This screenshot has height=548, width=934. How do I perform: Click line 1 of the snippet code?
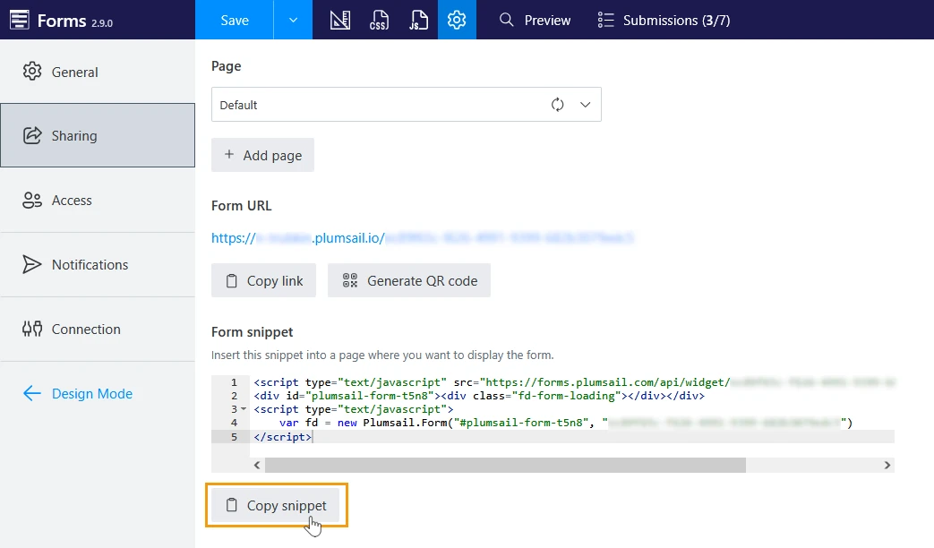(x=574, y=381)
